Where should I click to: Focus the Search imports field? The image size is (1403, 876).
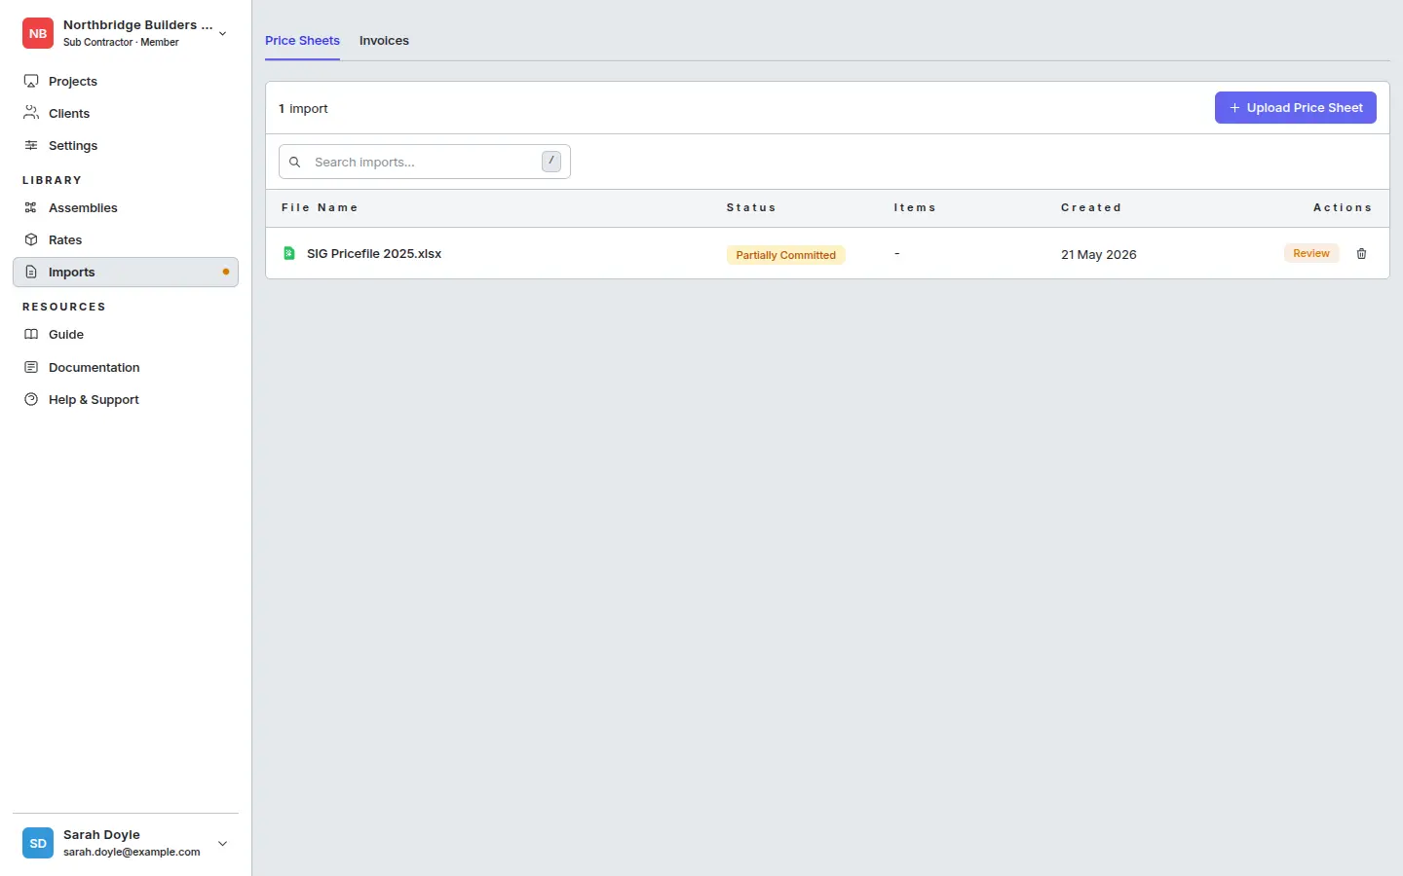click(425, 162)
